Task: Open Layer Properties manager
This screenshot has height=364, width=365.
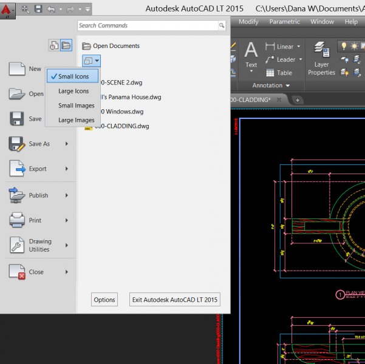Action: (x=321, y=59)
